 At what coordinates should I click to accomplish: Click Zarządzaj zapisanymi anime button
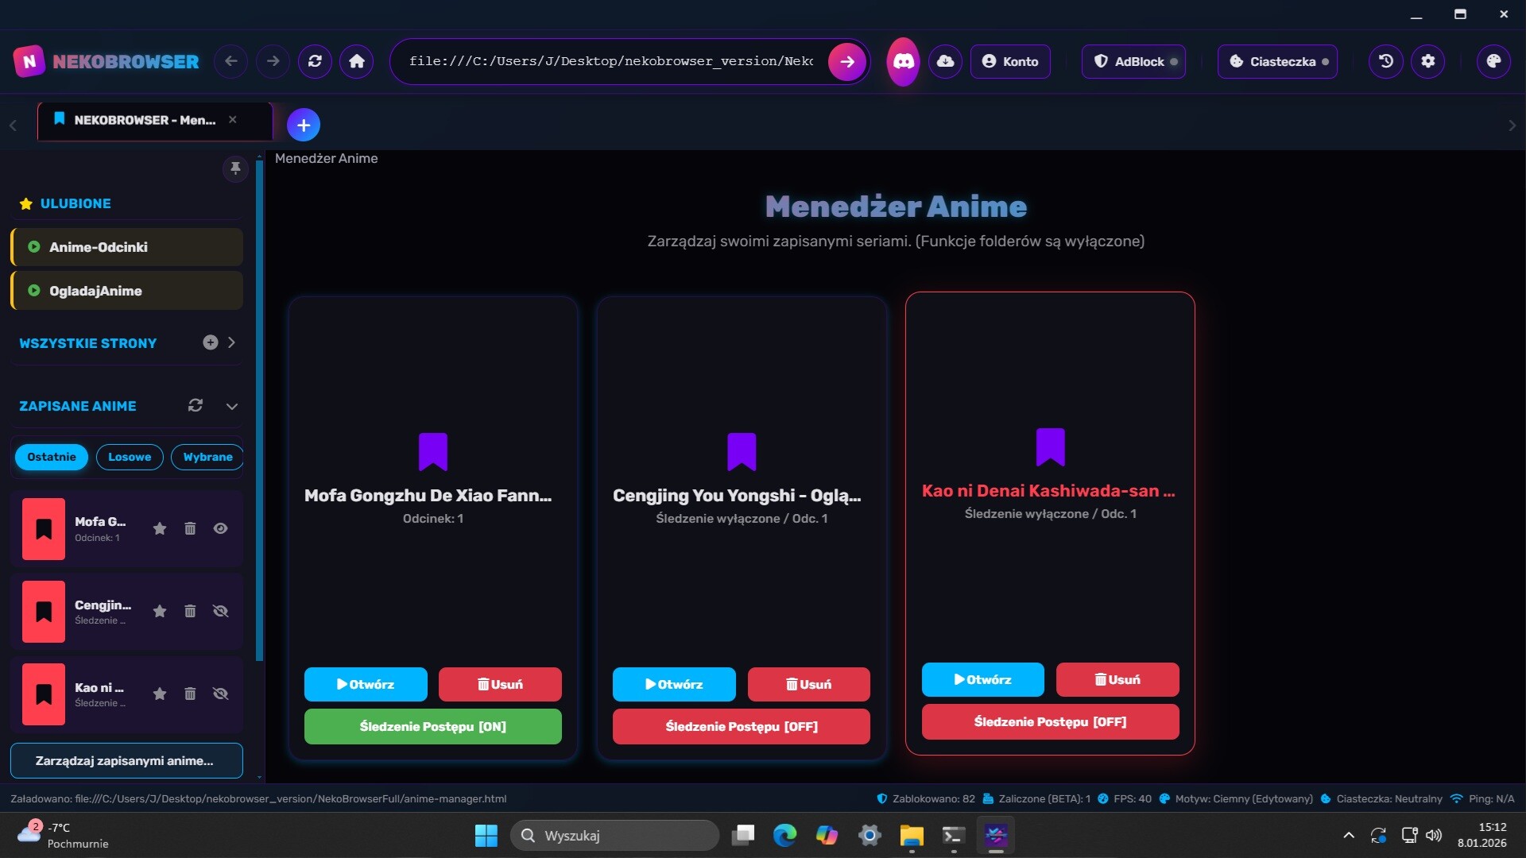pos(126,760)
